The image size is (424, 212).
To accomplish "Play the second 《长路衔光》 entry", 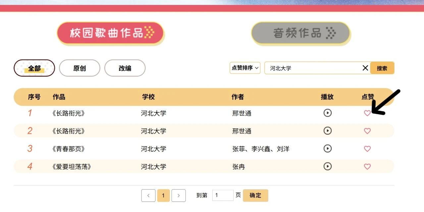I will pos(327,131).
